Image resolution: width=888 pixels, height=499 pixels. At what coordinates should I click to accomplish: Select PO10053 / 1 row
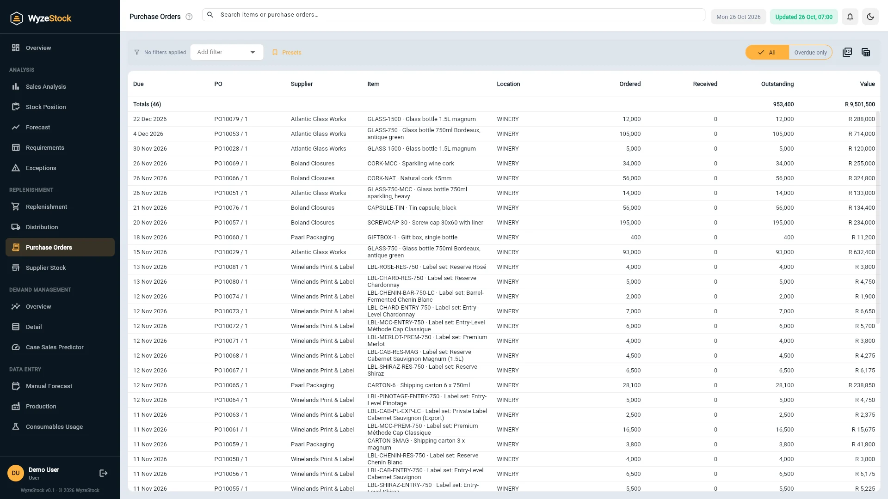pyautogui.click(x=504, y=134)
